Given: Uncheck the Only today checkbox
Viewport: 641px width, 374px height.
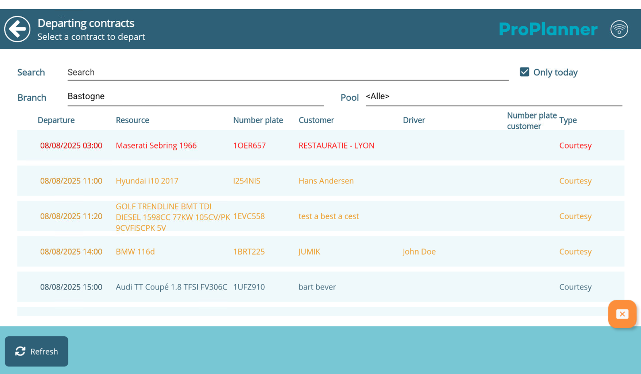Looking at the screenshot, I should (x=524, y=72).
